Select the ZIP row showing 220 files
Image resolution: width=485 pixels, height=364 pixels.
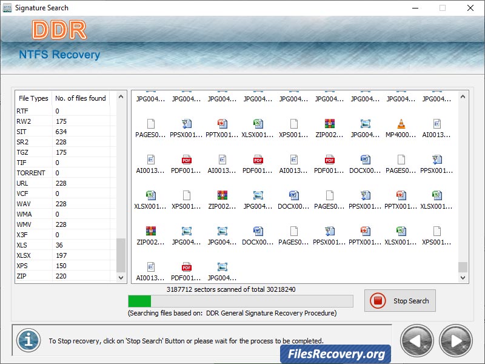pos(66,276)
